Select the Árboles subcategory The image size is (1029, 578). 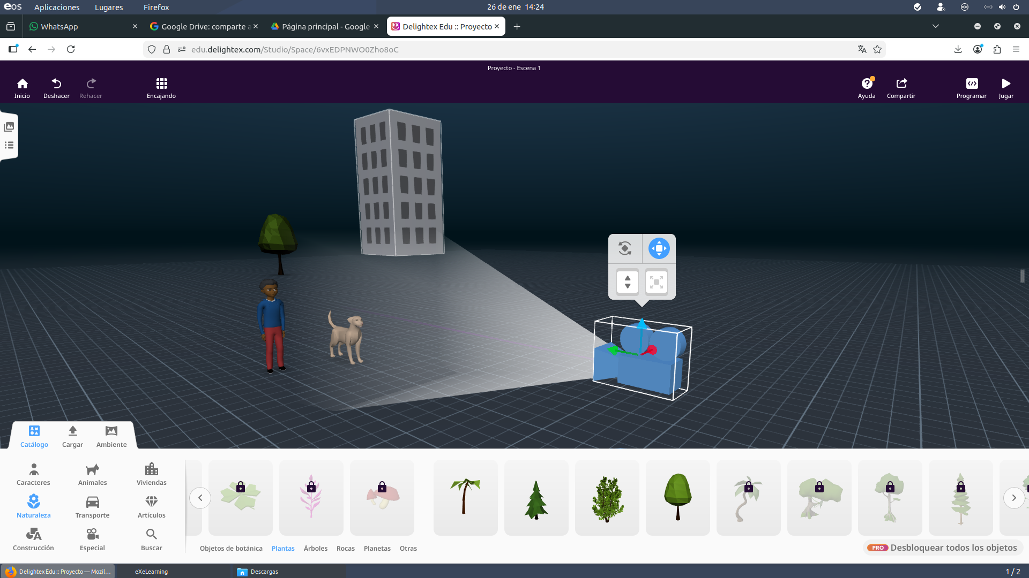tap(315, 548)
